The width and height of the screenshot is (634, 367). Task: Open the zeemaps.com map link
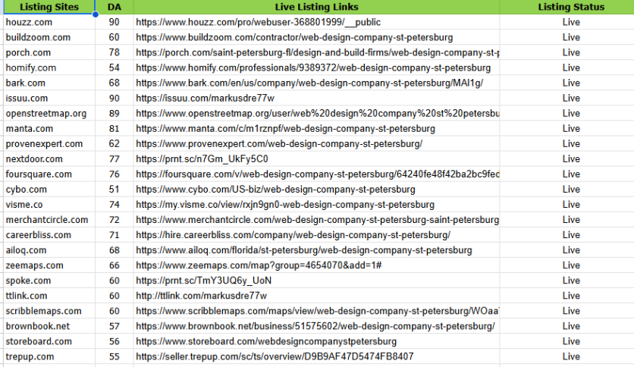[x=259, y=265]
